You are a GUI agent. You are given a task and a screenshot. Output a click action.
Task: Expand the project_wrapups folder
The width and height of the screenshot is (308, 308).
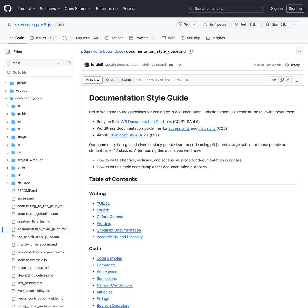tap(8, 160)
